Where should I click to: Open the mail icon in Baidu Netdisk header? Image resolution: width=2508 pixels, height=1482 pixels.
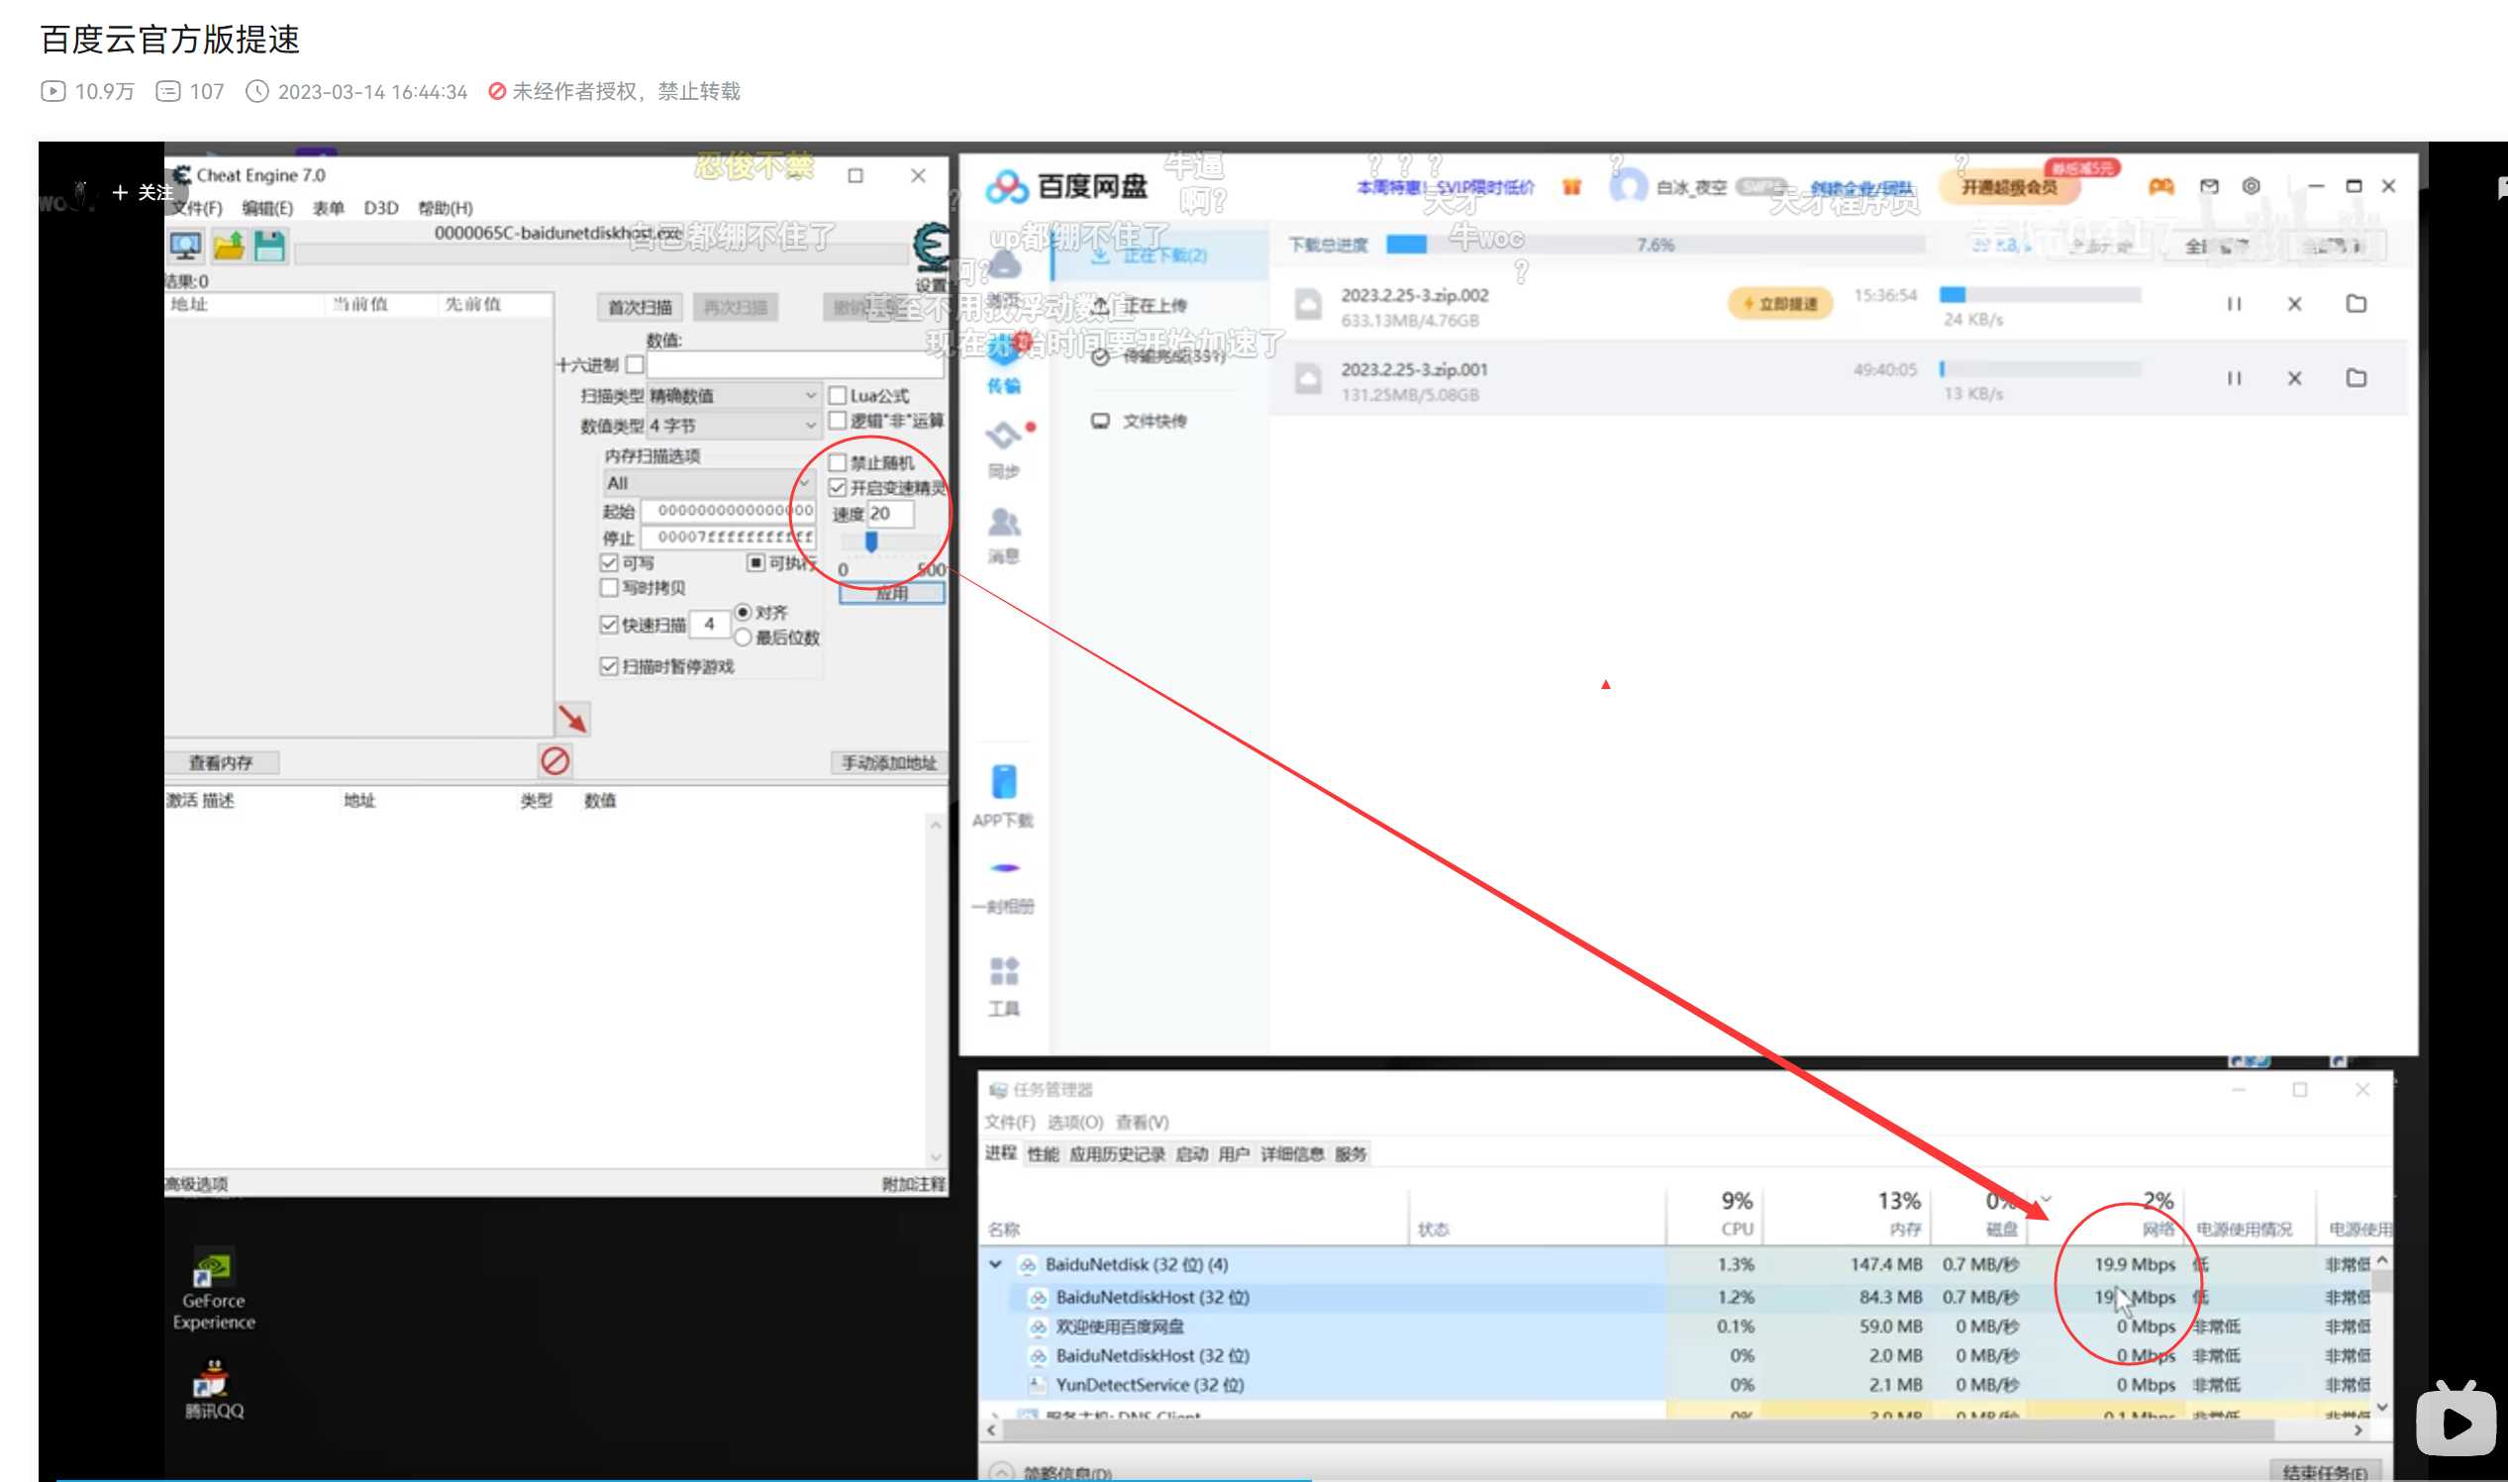[2209, 187]
